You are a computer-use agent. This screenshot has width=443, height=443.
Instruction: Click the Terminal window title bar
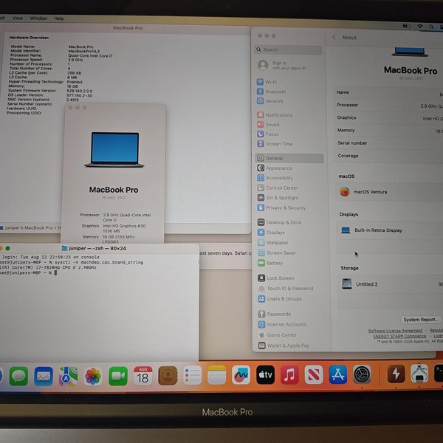coord(99,248)
